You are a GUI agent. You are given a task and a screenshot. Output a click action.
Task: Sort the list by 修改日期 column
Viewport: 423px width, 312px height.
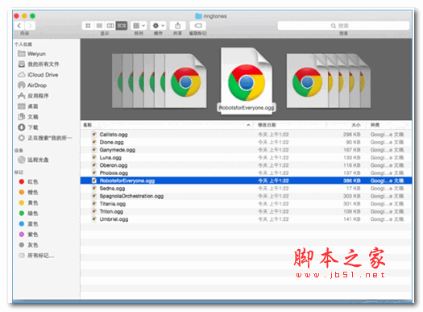290,125
